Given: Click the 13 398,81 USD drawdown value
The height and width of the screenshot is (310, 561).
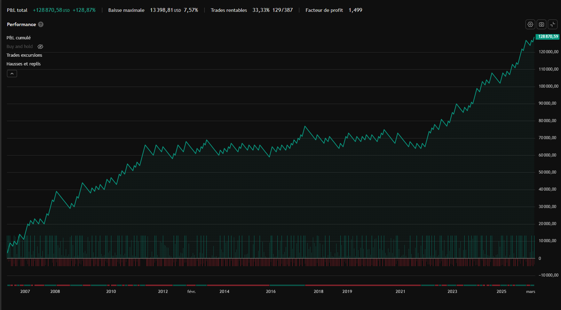Looking at the screenshot, I should click(x=165, y=10).
